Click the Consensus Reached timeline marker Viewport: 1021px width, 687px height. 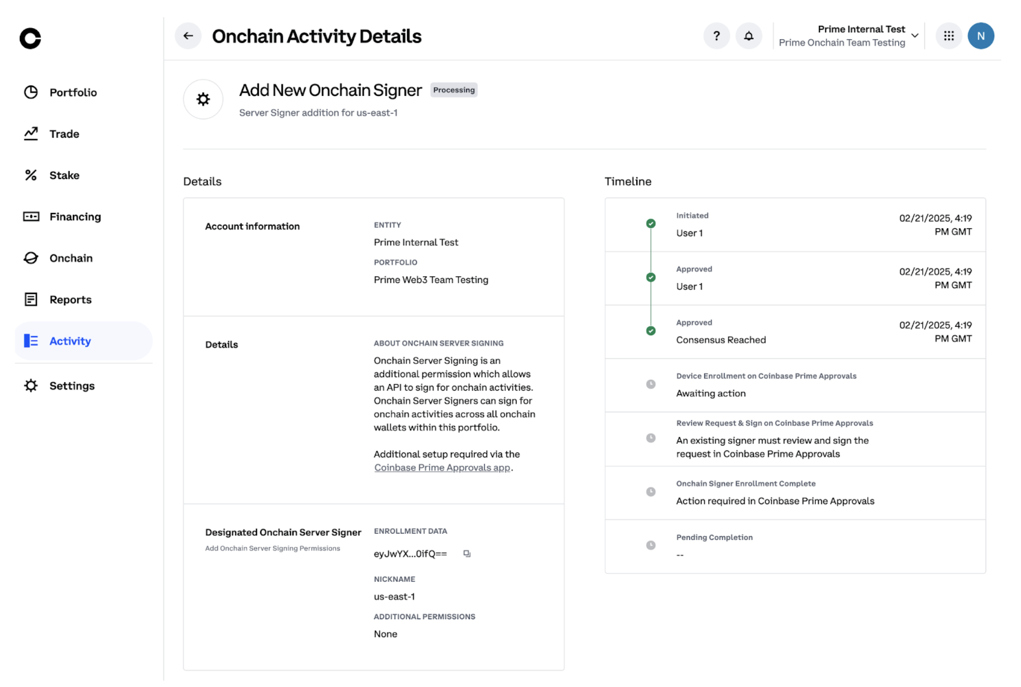click(651, 331)
